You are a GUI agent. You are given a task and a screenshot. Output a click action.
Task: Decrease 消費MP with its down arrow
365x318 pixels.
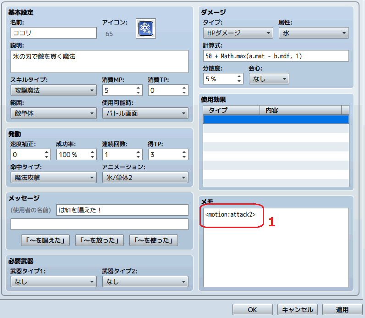138,93
